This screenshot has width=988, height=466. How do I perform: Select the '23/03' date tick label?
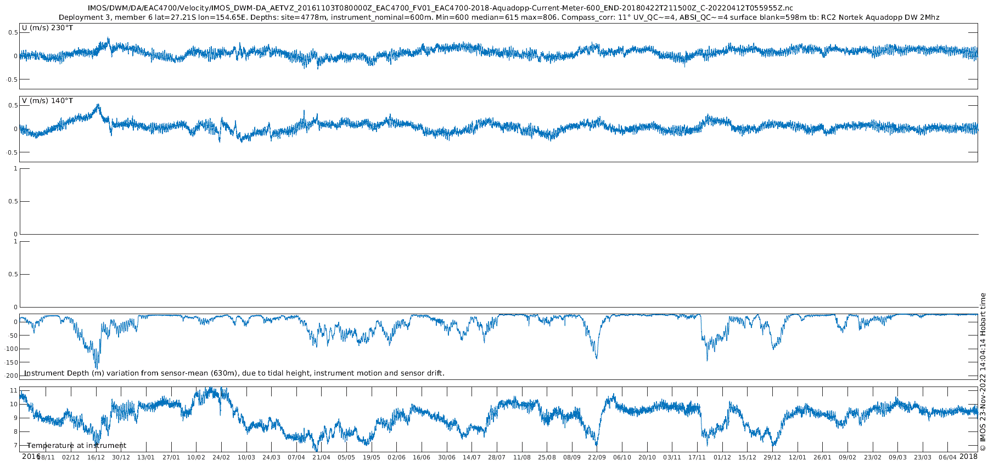tap(923, 457)
